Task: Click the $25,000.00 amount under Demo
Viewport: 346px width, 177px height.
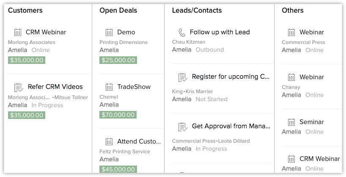Action: click(x=118, y=60)
